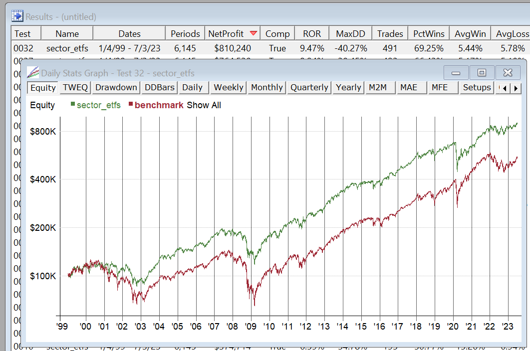Open the Monthly tab
Viewport: 530px width, 351px height.
pyautogui.click(x=267, y=87)
